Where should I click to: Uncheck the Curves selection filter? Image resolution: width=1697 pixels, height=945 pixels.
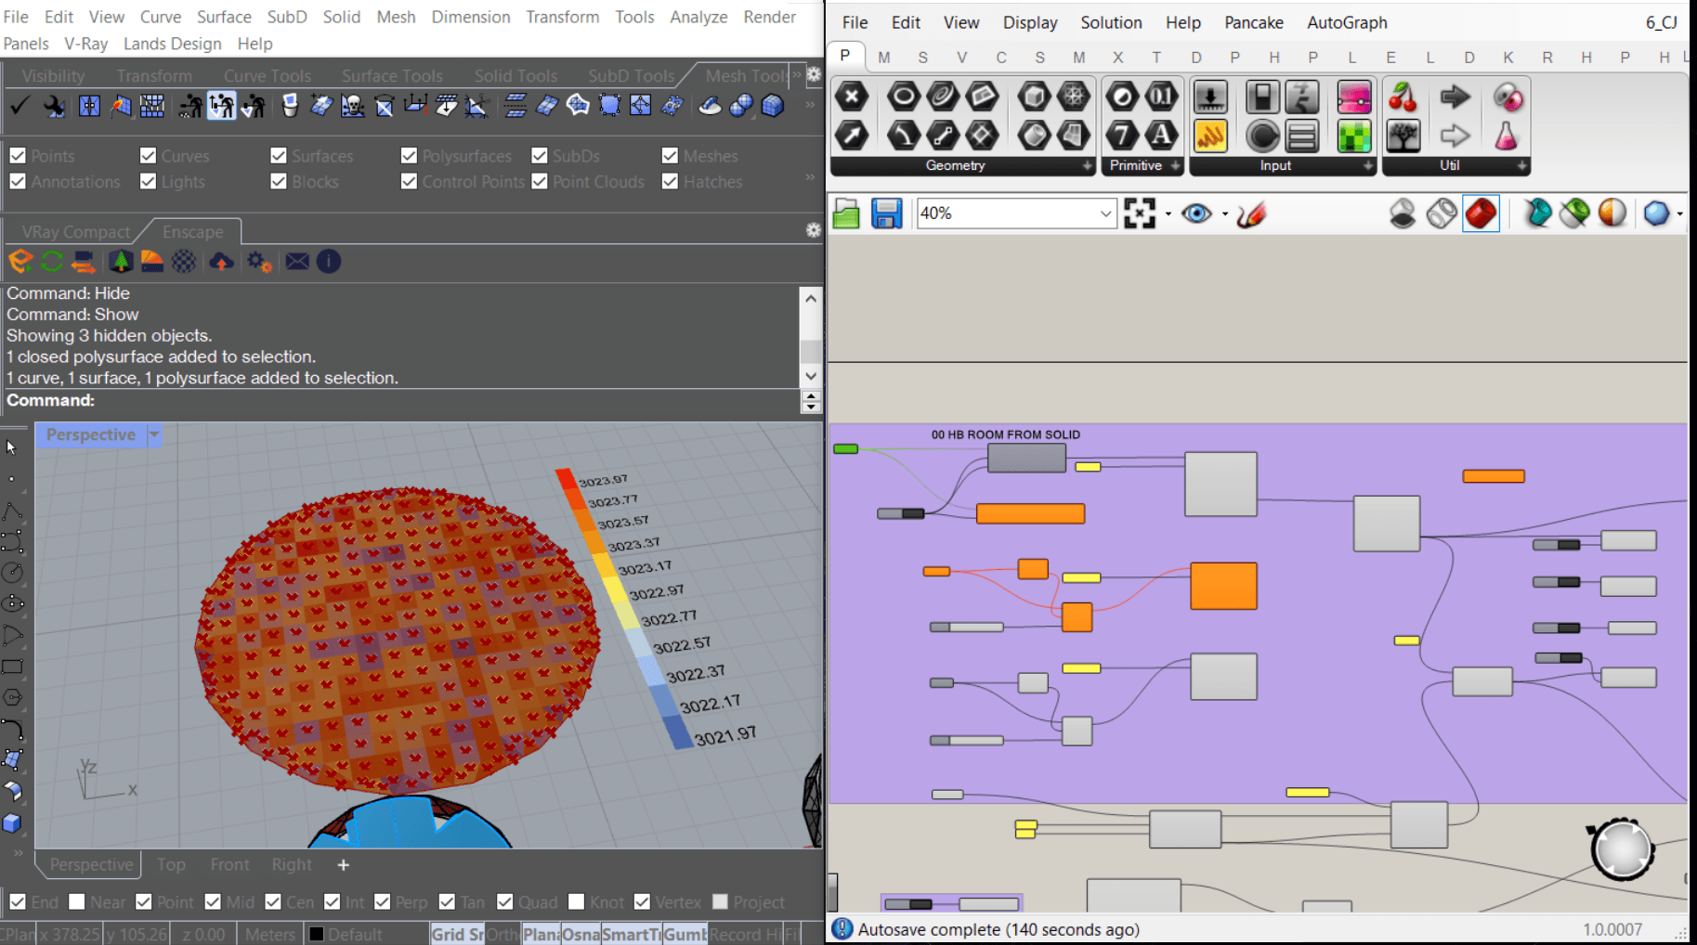148,155
